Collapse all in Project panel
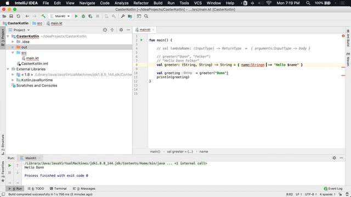This screenshot has height=197, width=351. 112,30
